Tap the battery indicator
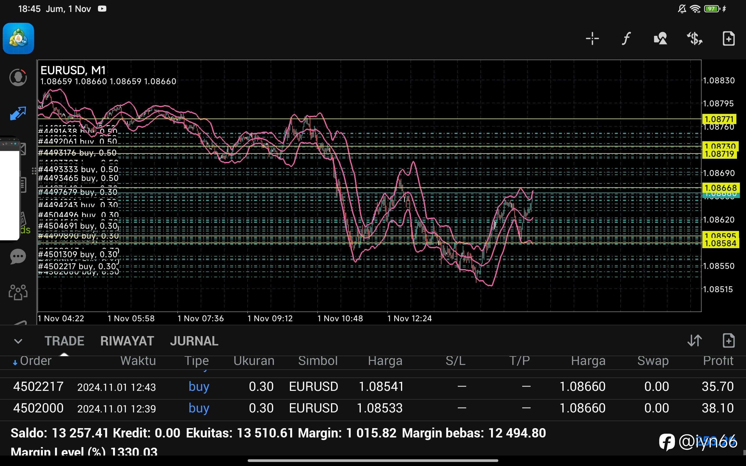Screen dimensions: 746x466 tap(712, 9)
